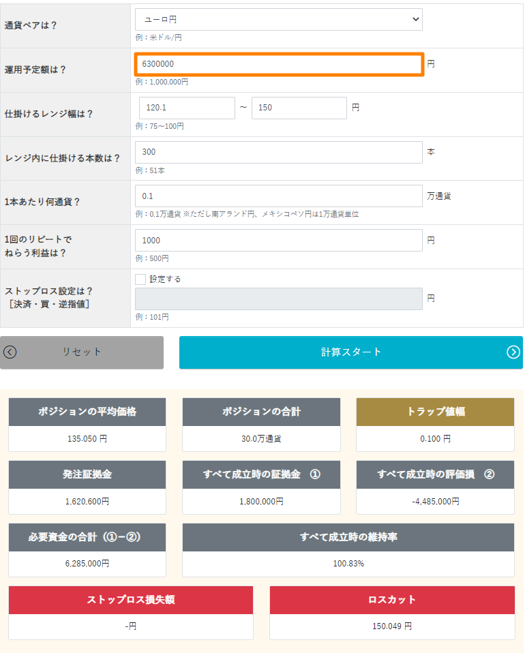Viewport: 525px width, 653px height.
Task: Click the range lower bound field 120.1
Action: tap(187, 108)
